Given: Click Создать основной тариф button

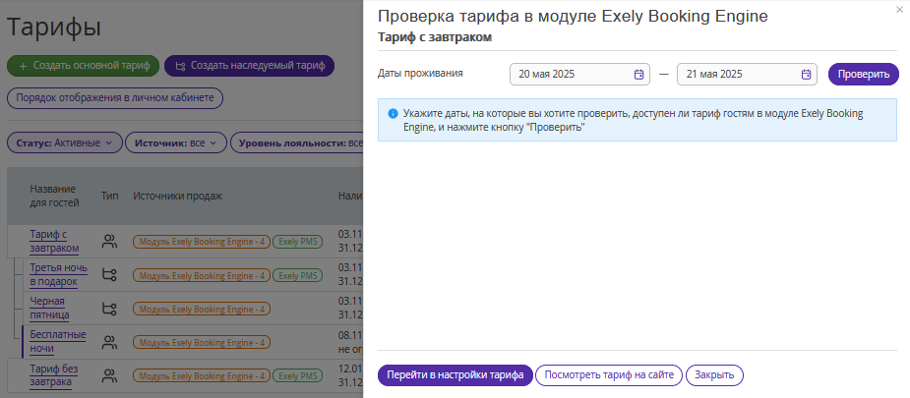Looking at the screenshot, I should pos(83,66).
